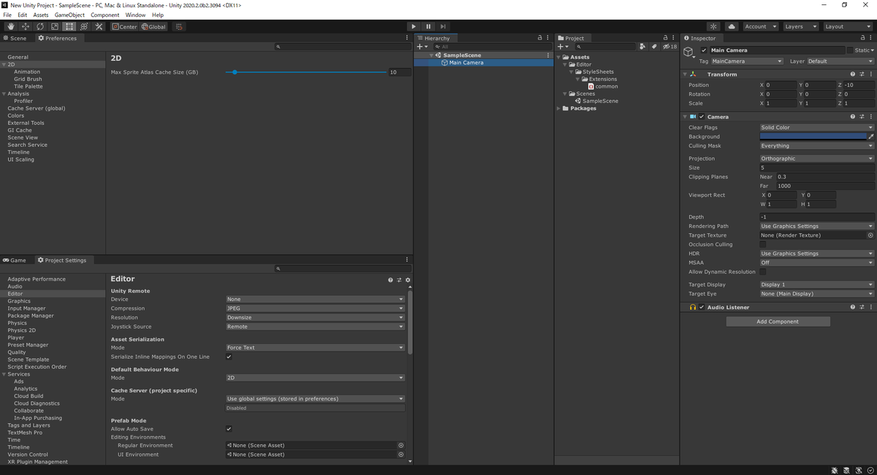Click Project Settings vertical scrollbar
Screen dimensions: 877x475
point(409,322)
